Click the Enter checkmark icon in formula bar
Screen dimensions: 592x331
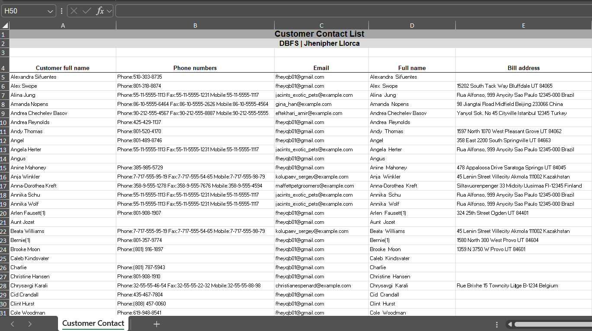(x=86, y=11)
